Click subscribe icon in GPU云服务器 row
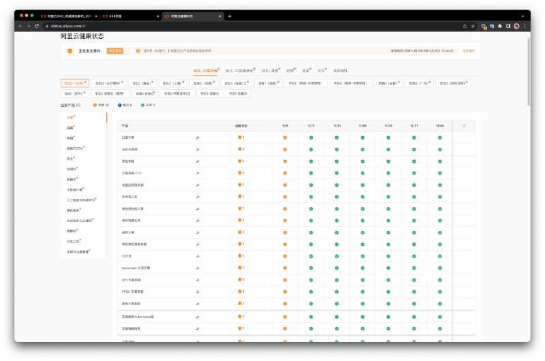The height and width of the screenshot is (361, 545). tap(198, 280)
